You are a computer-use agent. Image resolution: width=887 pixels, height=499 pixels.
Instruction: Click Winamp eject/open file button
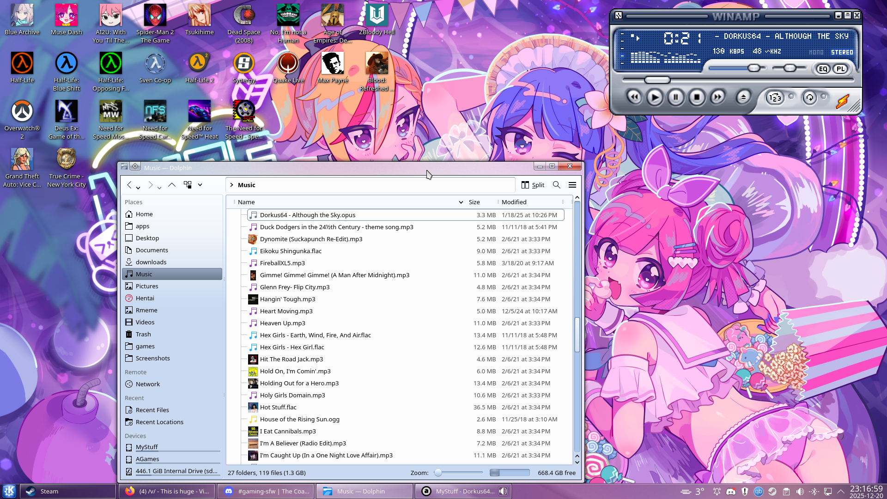coord(743,97)
